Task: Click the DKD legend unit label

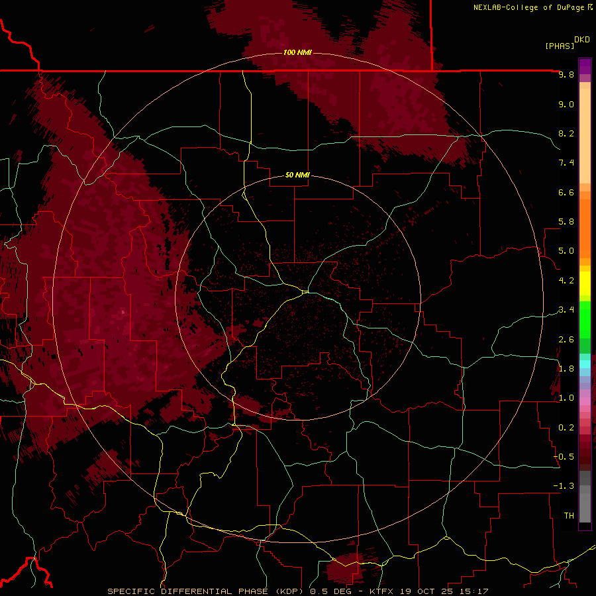Action: 582,40
